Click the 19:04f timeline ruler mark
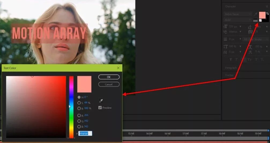 click(x=258, y=133)
